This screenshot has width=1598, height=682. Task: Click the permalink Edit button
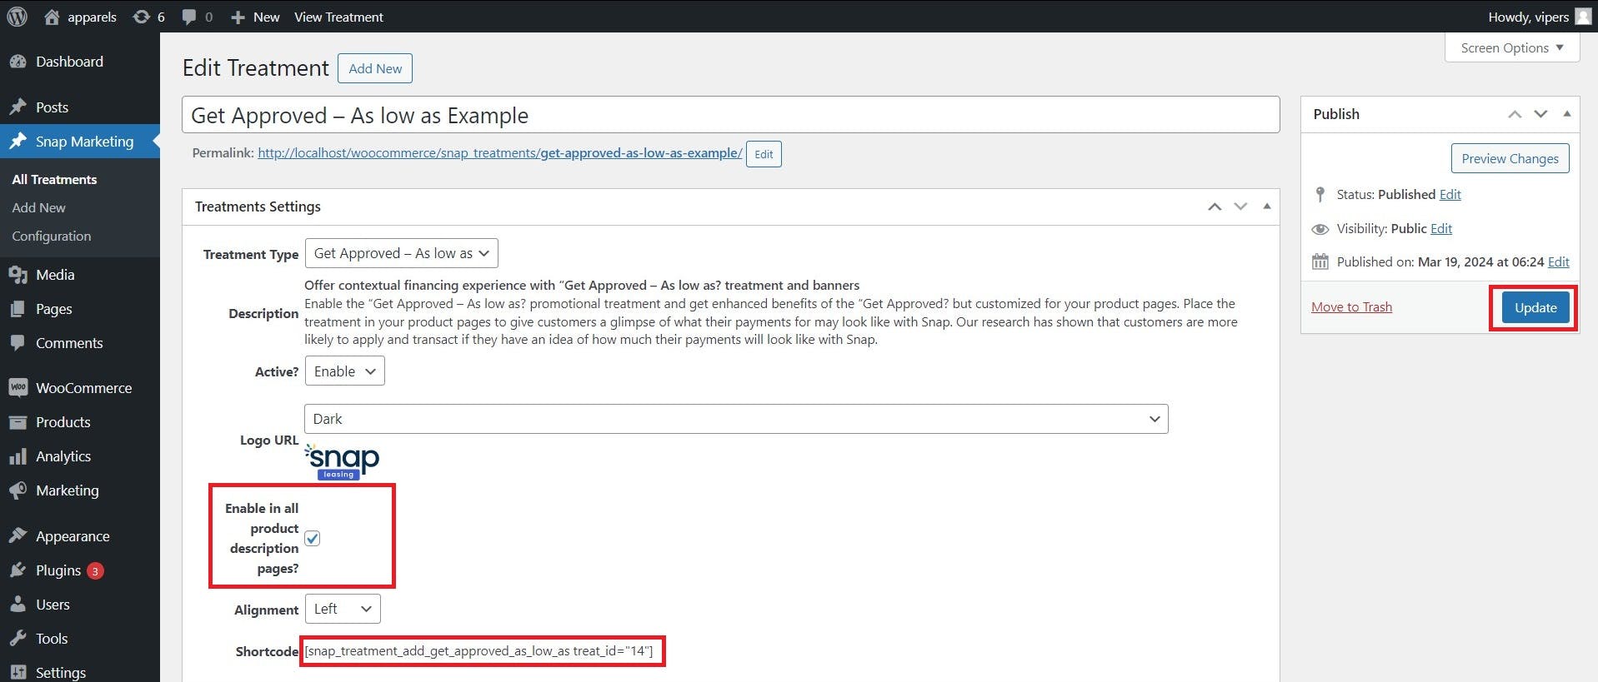click(x=764, y=154)
